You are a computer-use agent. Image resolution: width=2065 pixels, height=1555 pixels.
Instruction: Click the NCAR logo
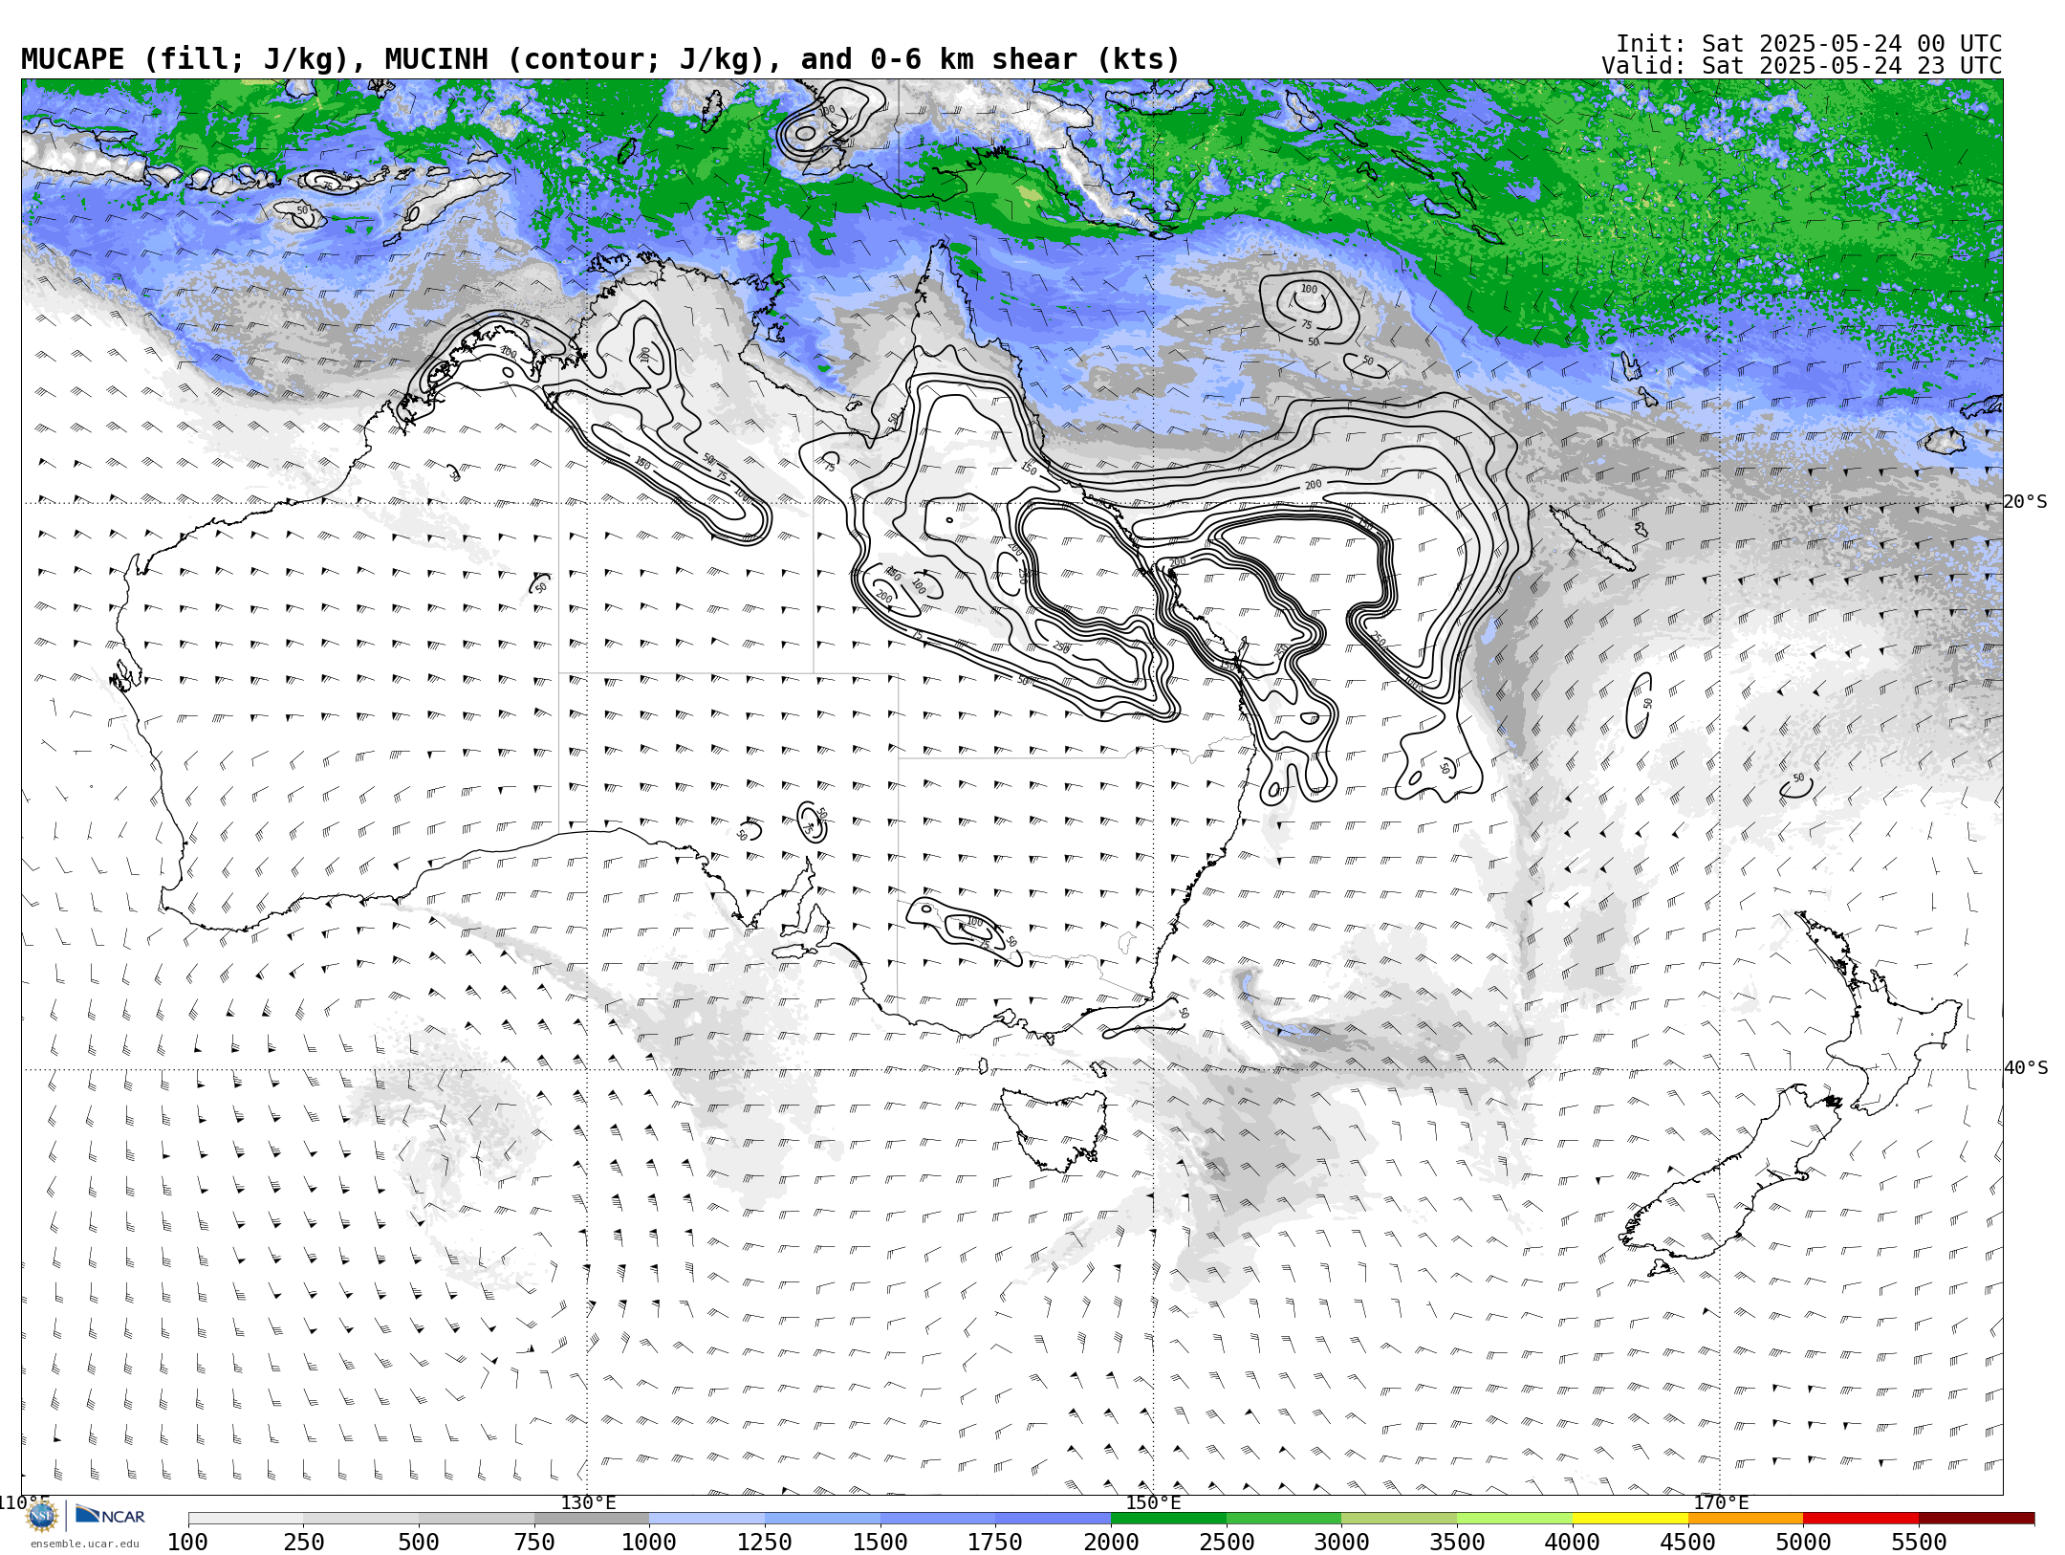click(111, 1515)
